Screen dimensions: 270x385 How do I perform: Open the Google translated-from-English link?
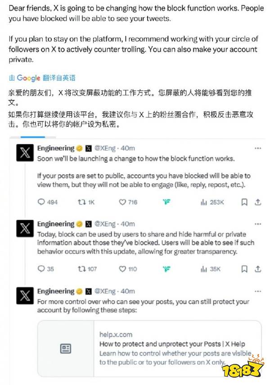click(x=42, y=78)
